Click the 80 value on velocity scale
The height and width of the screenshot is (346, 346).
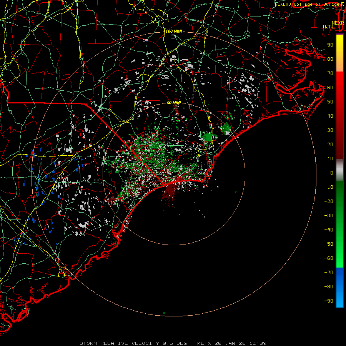tap(330, 59)
